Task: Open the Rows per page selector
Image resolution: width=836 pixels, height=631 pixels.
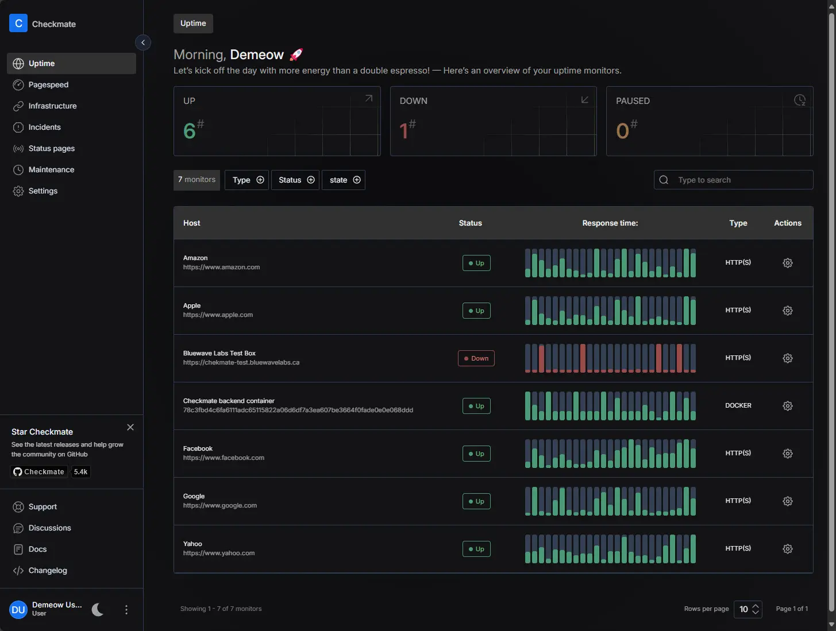Action: [748, 609]
